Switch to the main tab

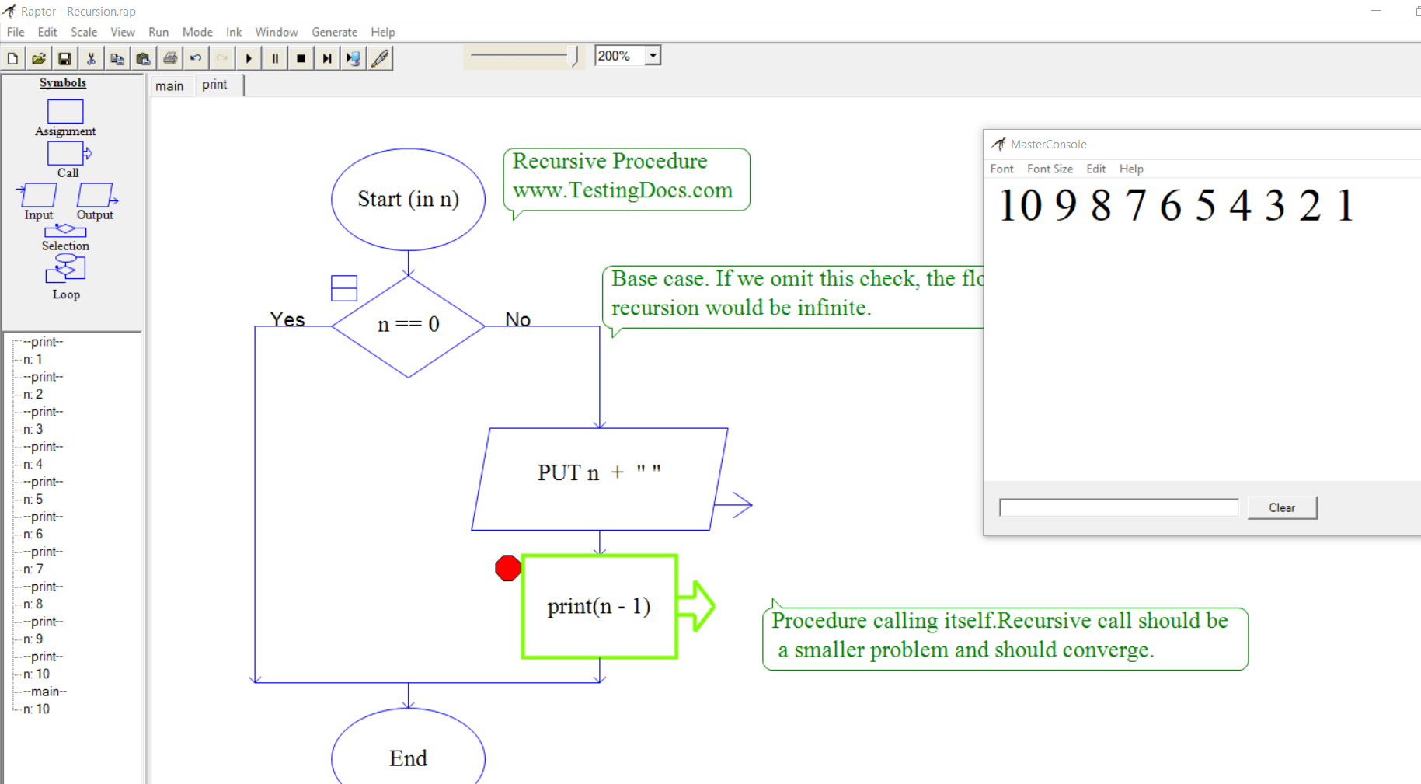pos(169,85)
